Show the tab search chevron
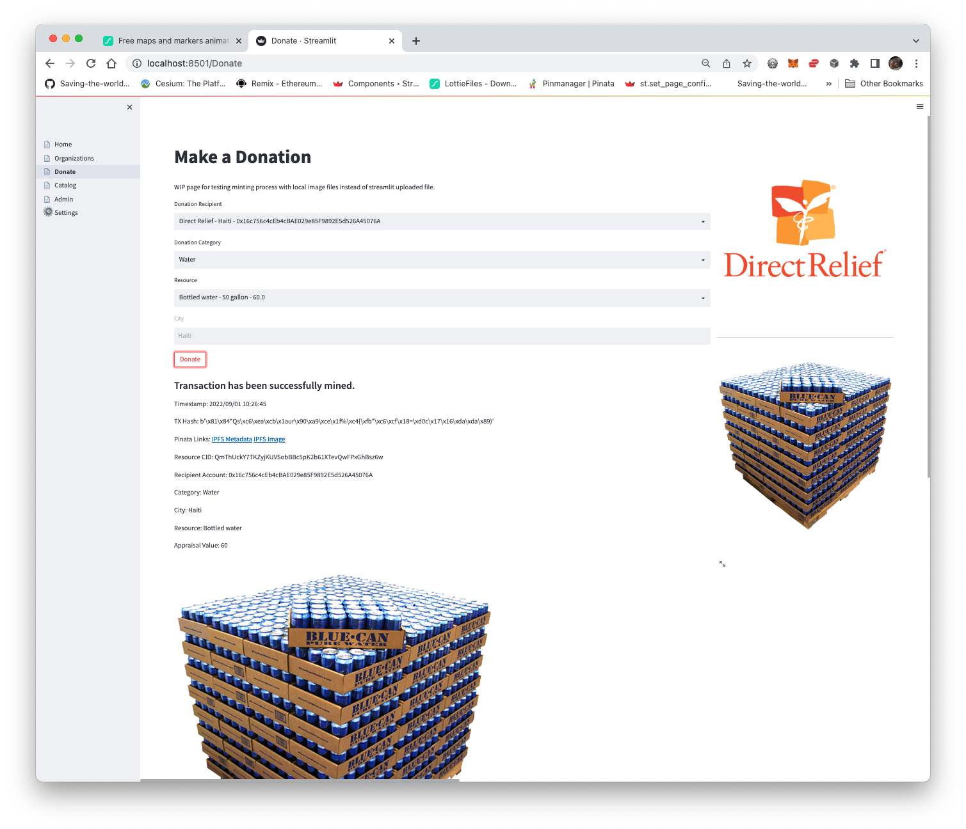This screenshot has height=829, width=966. click(x=916, y=41)
